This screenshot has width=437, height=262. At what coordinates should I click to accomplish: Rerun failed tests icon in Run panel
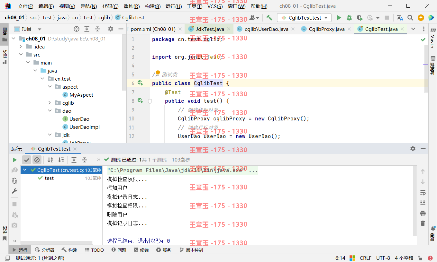(x=14, y=170)
